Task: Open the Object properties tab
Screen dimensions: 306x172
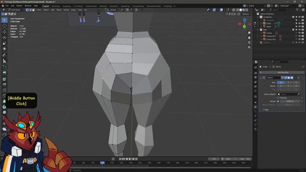Action: click(x=255, y=102)
